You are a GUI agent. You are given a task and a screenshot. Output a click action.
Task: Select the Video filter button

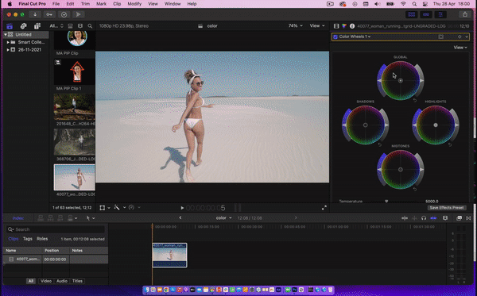pyautogui.click(x=46, y=281)
